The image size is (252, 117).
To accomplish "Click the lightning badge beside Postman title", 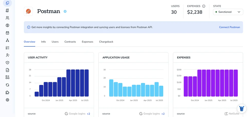I will click(x=65, y=11).
